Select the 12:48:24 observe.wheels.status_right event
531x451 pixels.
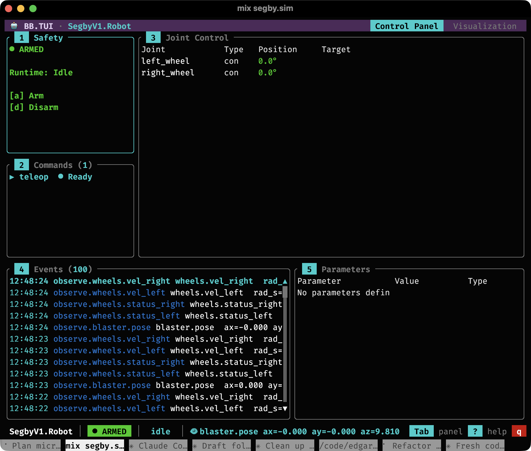click(x=146, y=304)
